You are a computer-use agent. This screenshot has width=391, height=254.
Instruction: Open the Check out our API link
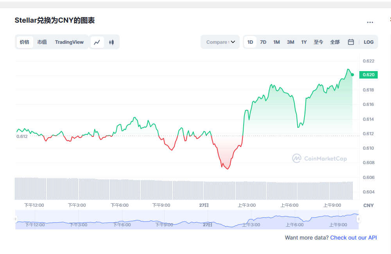coord(353,238)
